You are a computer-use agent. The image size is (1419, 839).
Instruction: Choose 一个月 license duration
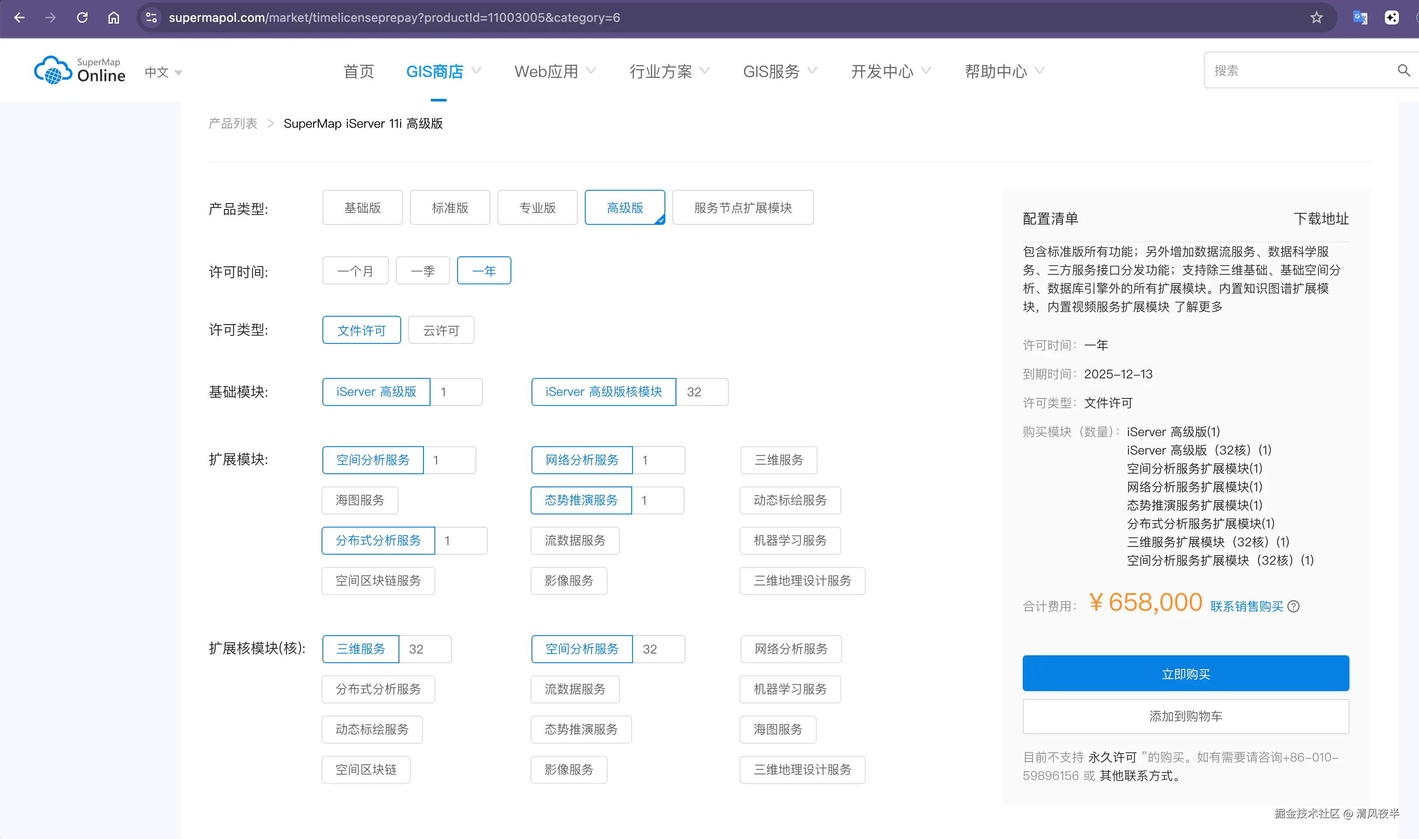point(355,271)
